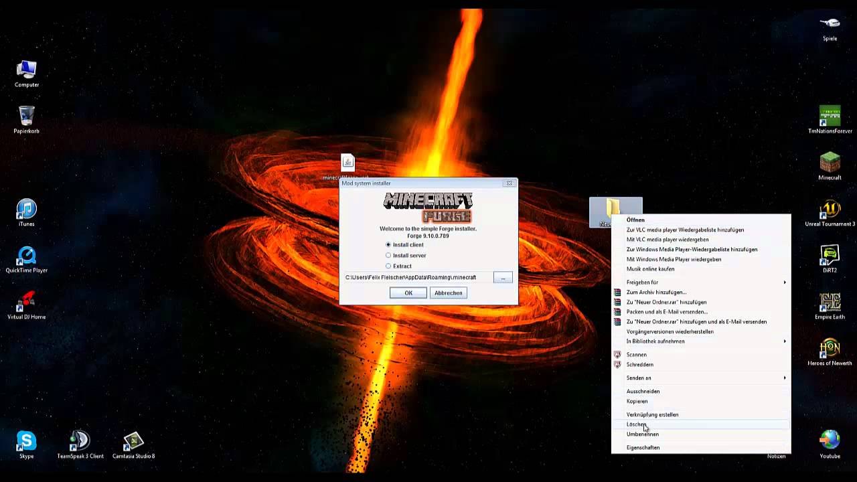Expand the Freigeben für submenu
This screenshot has width=857, height=482.
click(701, 283)
